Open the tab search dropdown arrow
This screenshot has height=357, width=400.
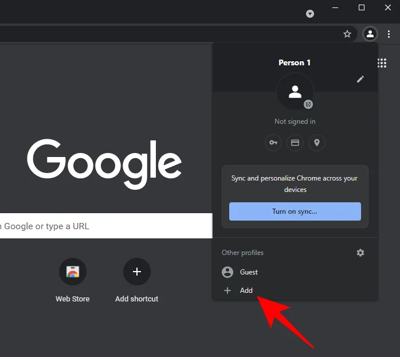pos(310,14)
